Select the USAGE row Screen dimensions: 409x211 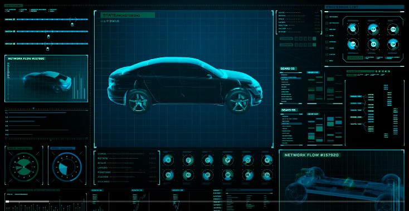click(x=127, y=154)
